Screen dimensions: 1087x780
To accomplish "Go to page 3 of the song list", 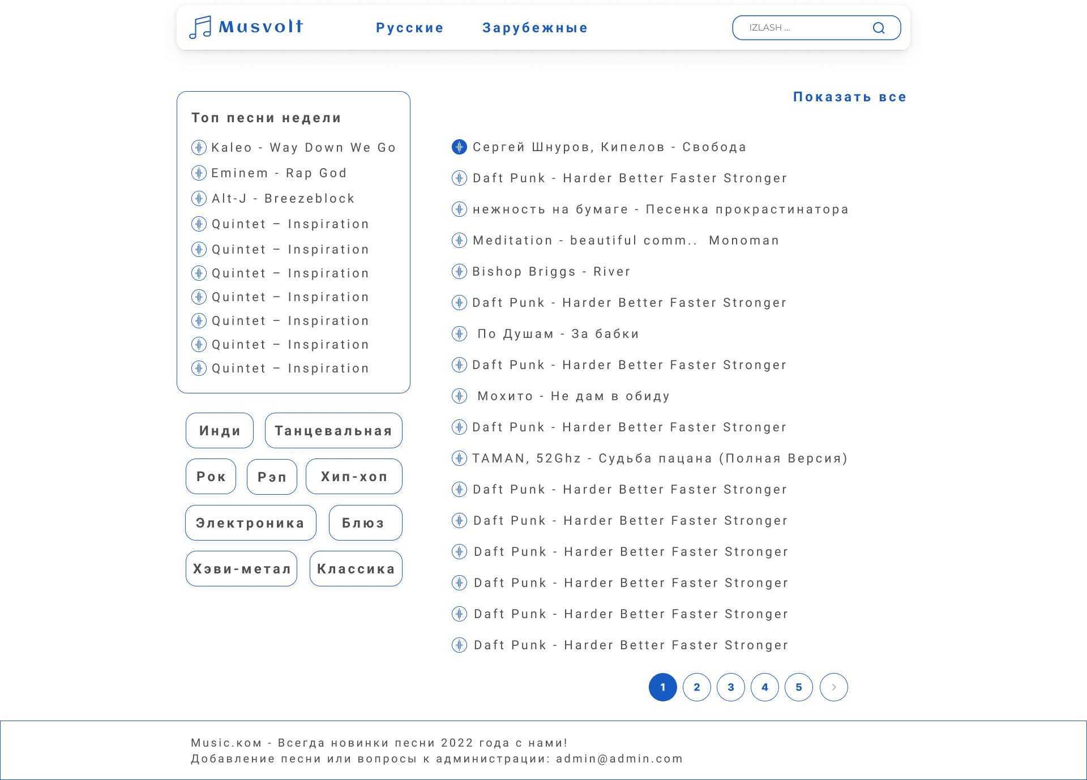I will coord(731,687).
